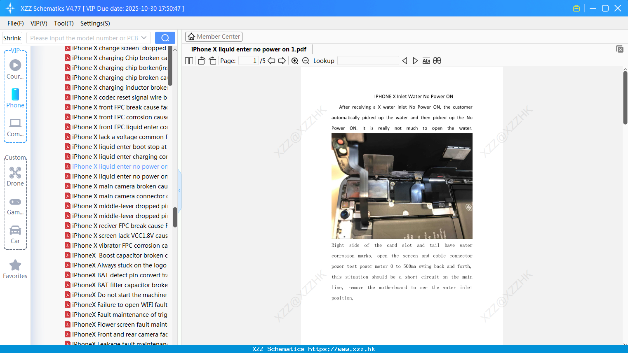Open the Car category

[x=15, y=235]
